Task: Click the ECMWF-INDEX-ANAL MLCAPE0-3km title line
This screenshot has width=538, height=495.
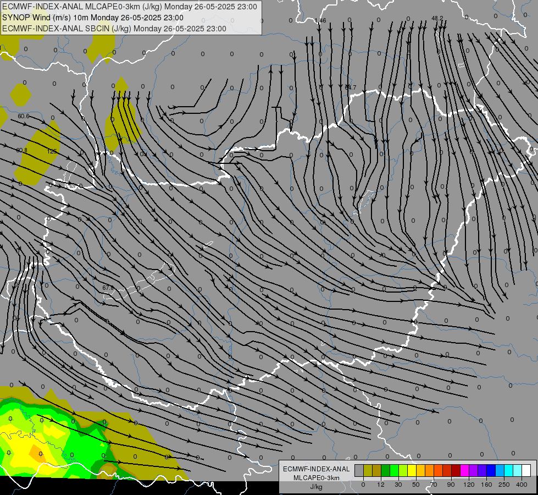Action: coord(129,7)
